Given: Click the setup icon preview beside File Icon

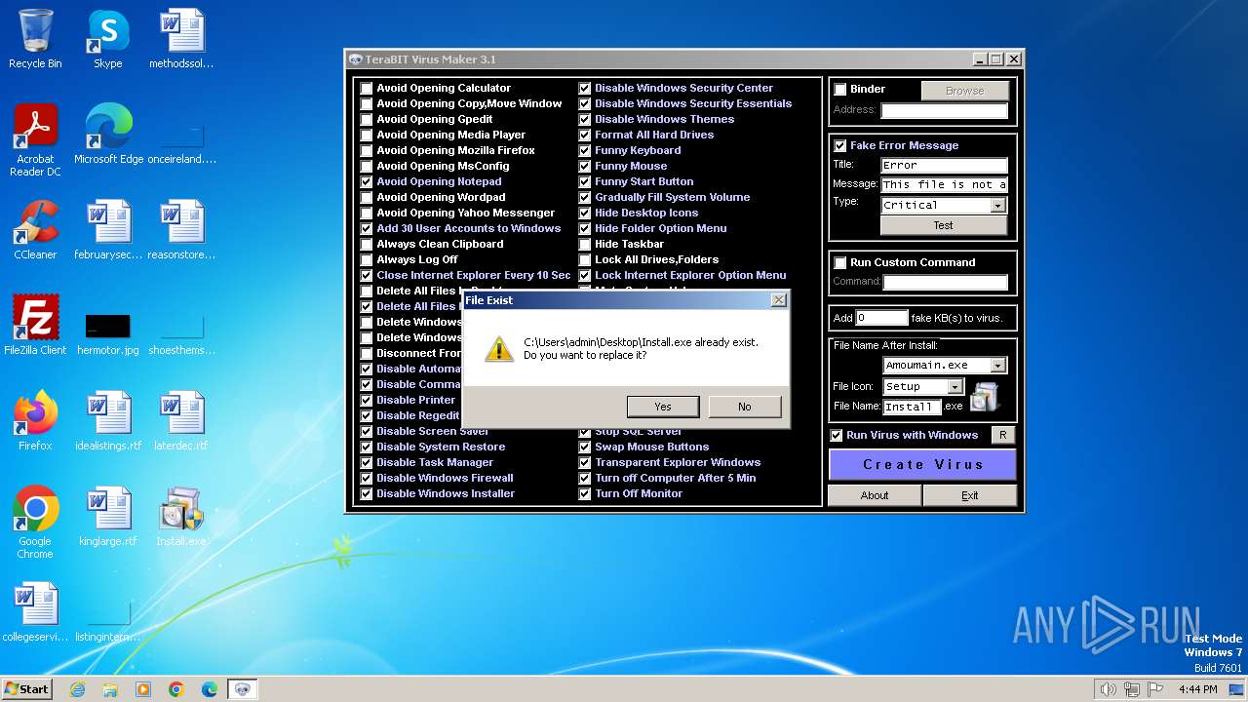Looking at the screenshot, I should point(985,396).
